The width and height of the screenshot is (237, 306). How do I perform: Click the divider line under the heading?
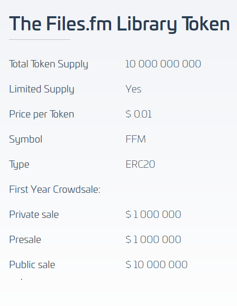[x=40, y=40]
